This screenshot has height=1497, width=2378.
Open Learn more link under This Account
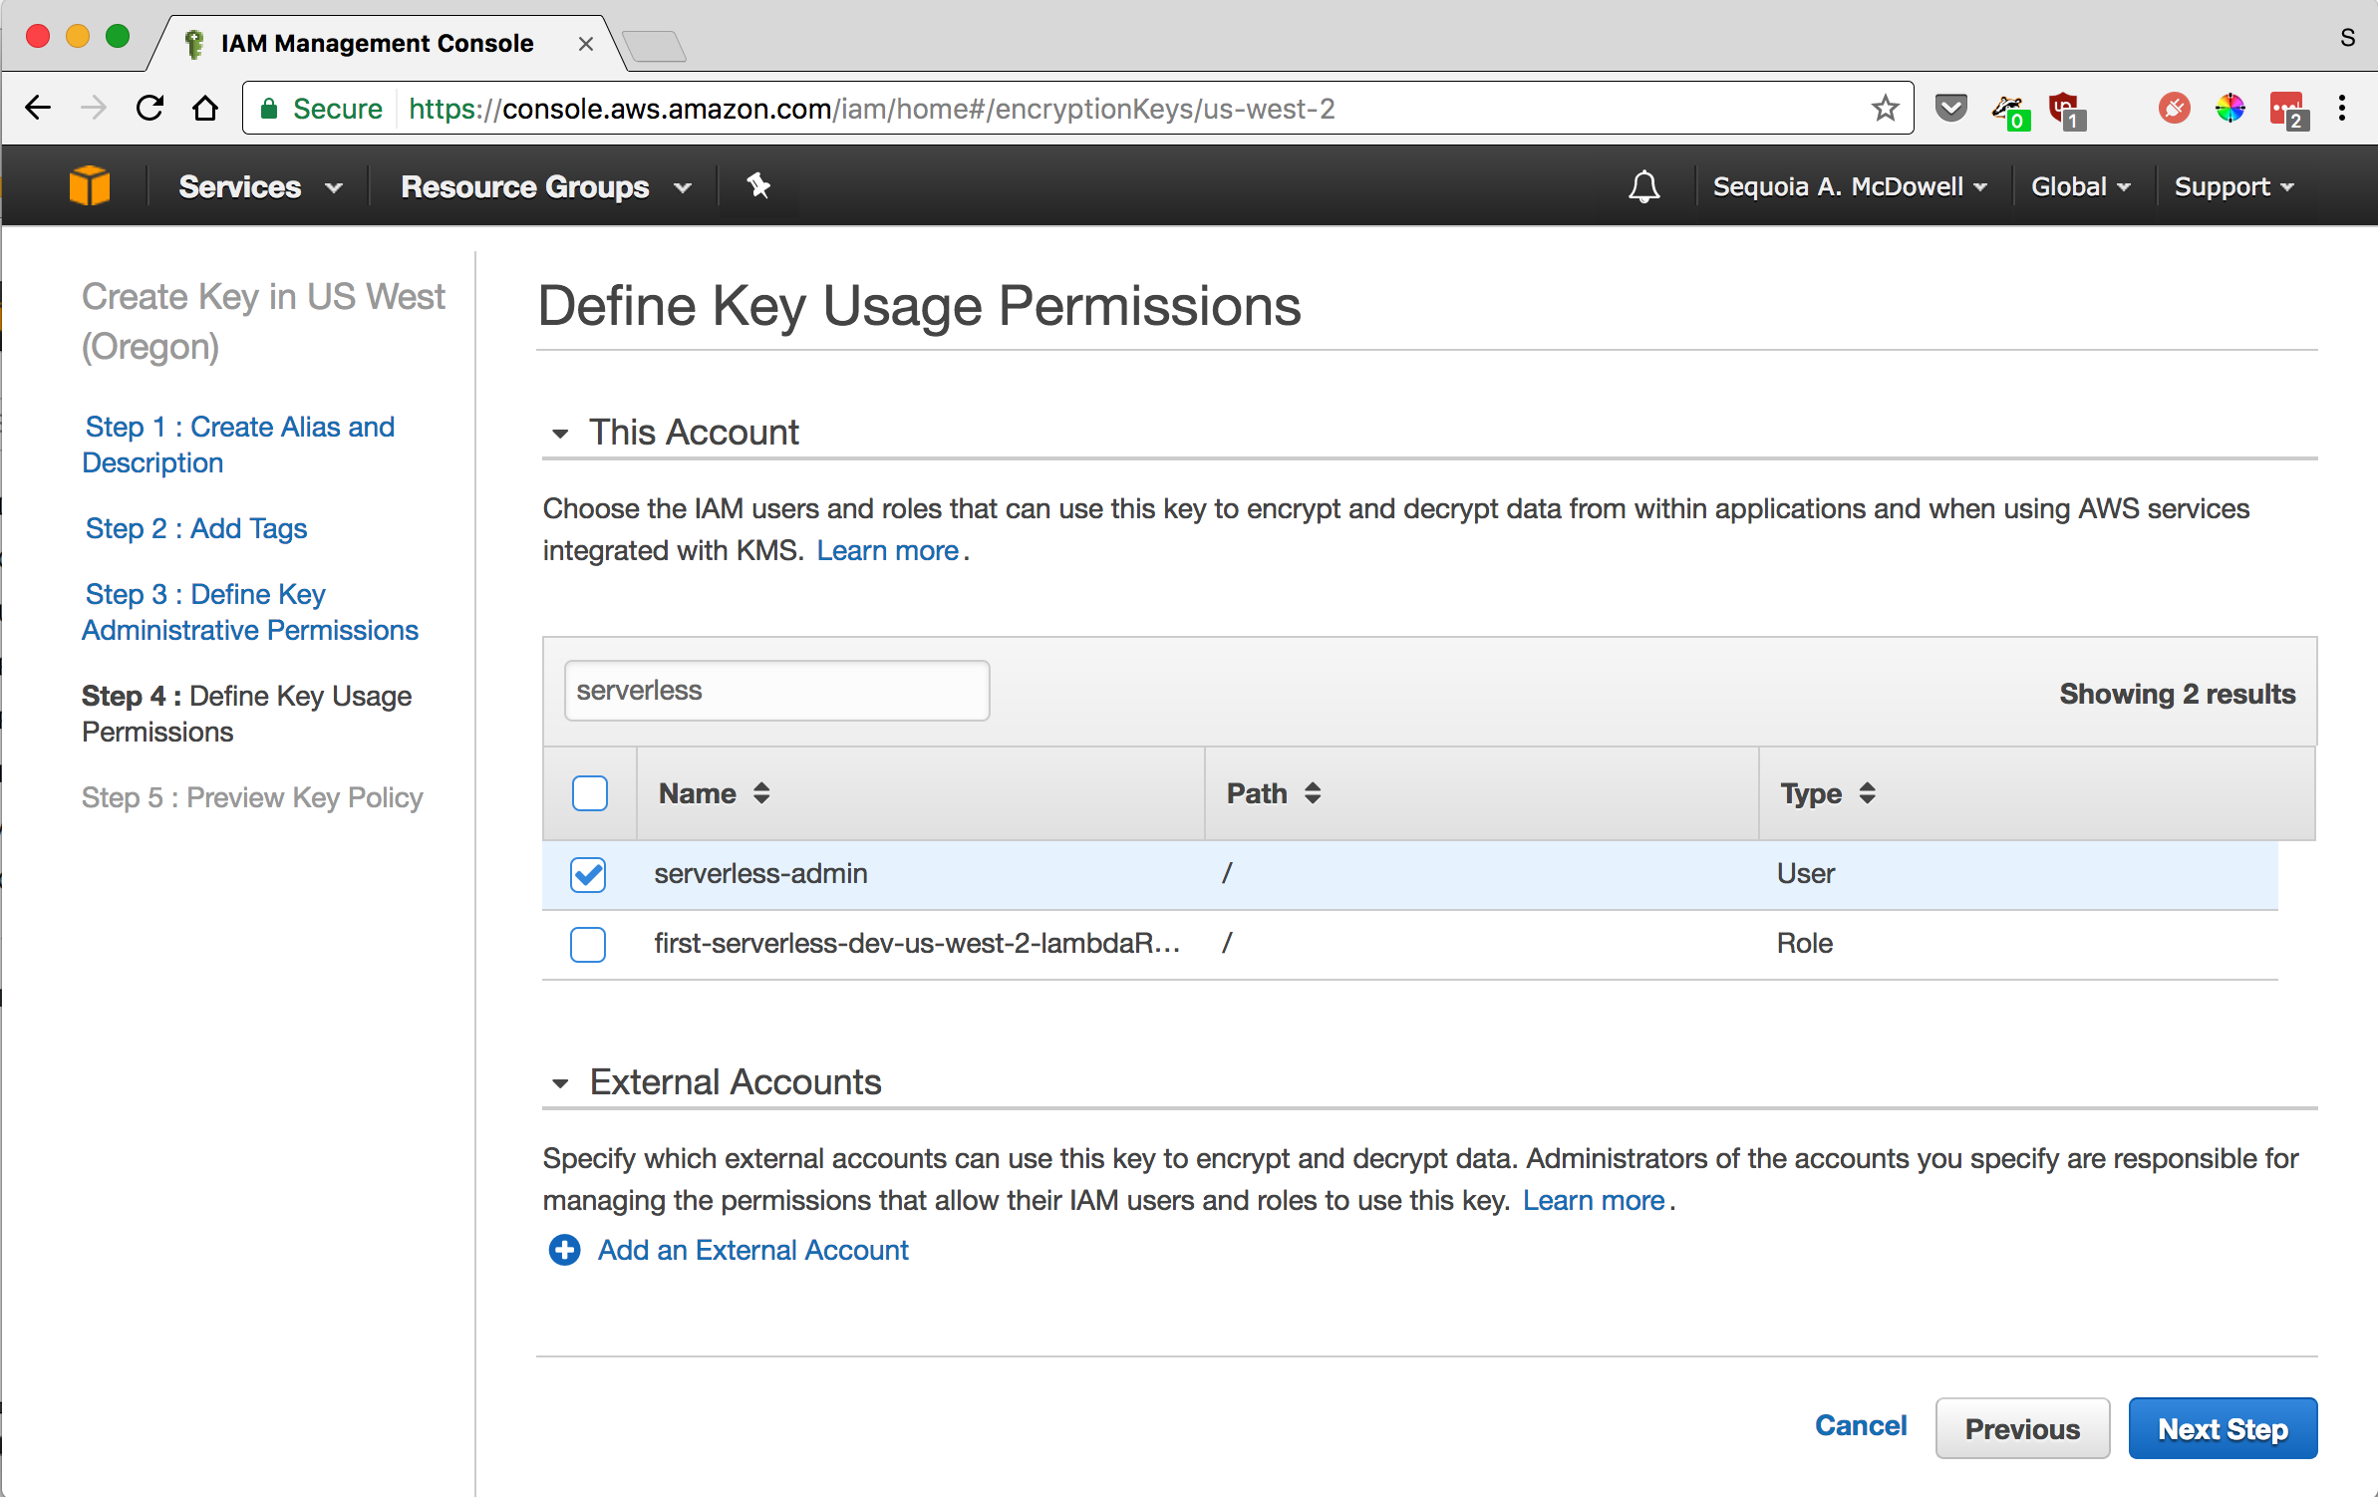coord(887,550)
